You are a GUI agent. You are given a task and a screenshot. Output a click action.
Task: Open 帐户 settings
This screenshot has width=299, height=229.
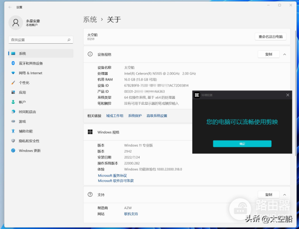(x=41, y=102)
